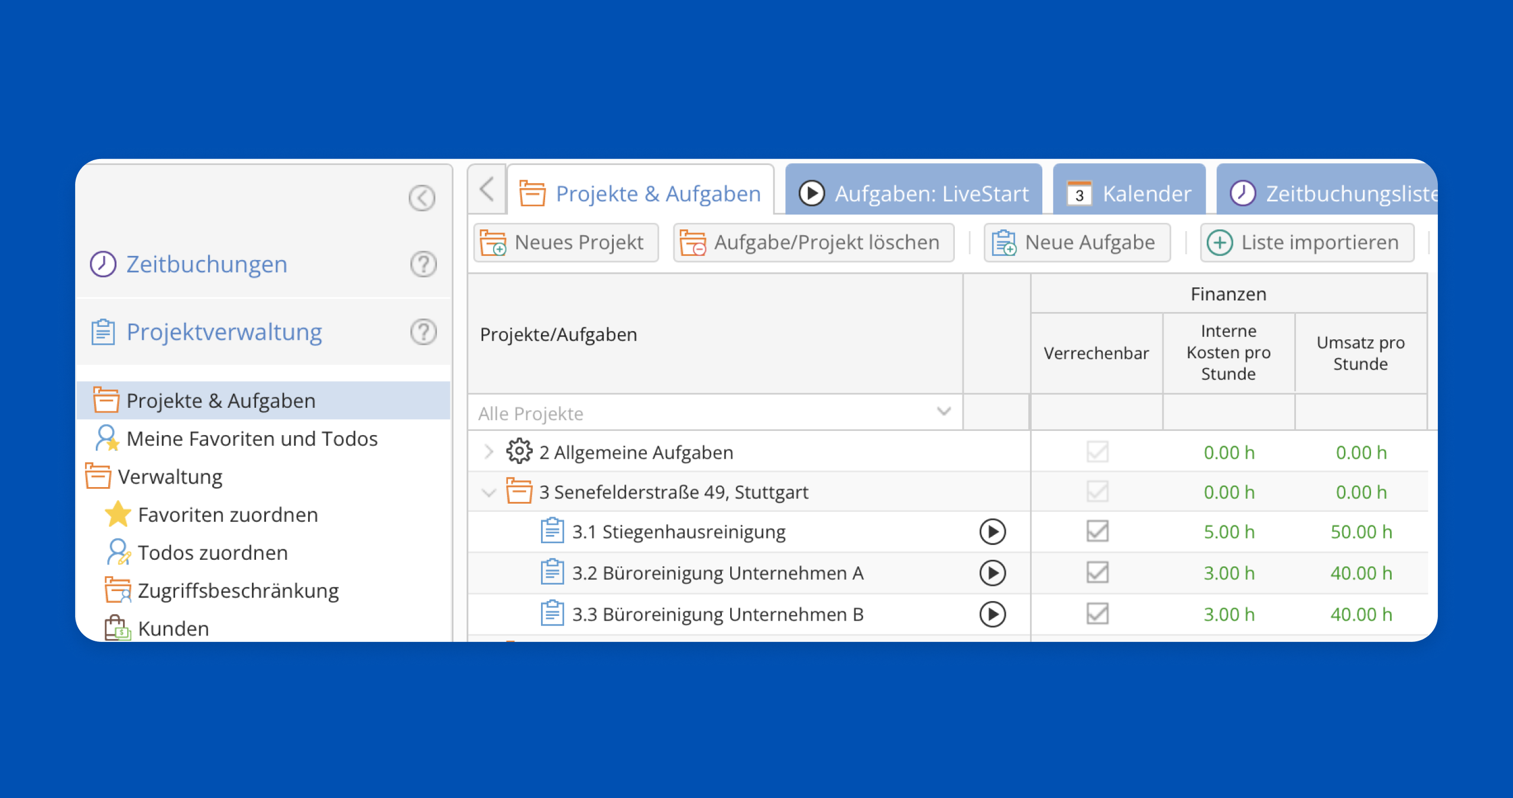The height and width of the screenshot is (798, 1513).
Task: Switch to the Aufgaben: LiveStart tab
Action: click(913, 193)
